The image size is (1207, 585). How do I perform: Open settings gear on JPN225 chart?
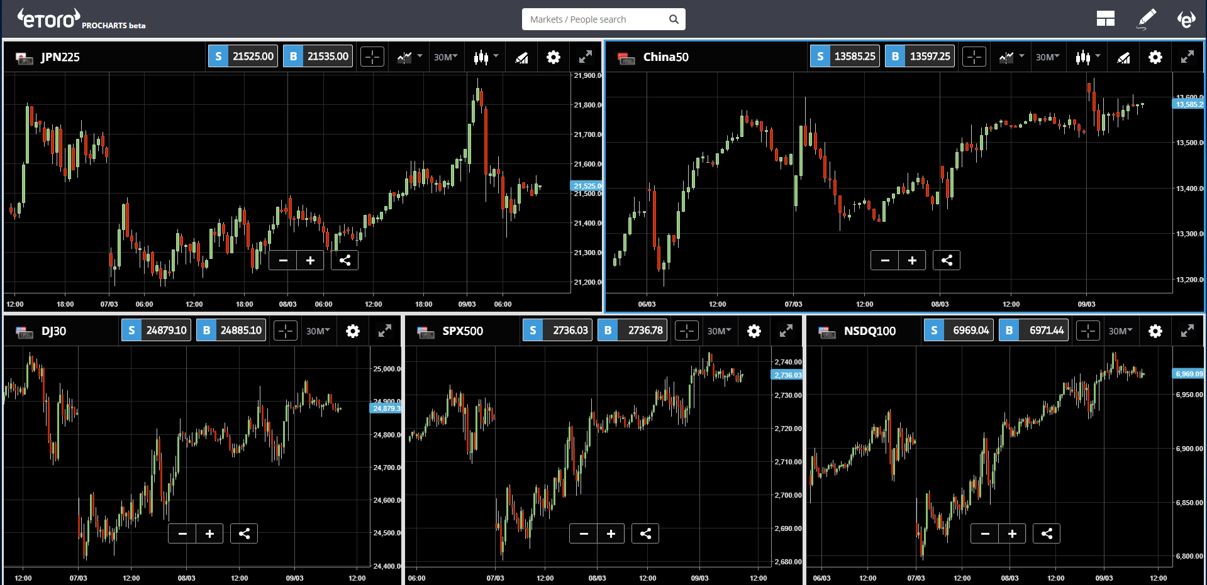point(553,57)
